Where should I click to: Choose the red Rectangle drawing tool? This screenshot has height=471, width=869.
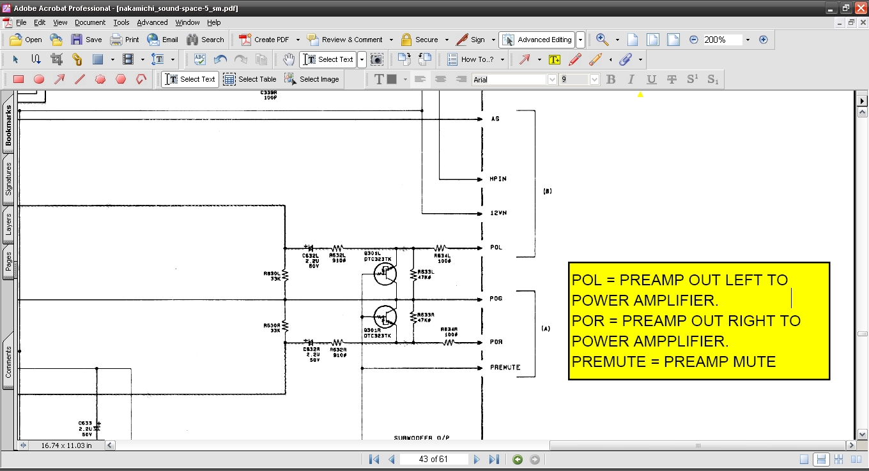19,79
